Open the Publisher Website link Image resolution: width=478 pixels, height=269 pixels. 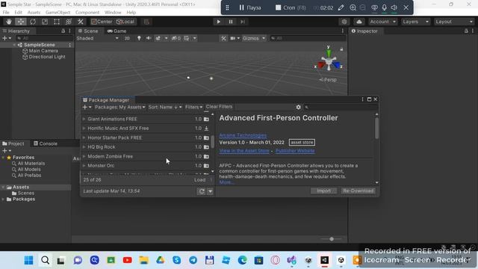pyautogui.click(x=295, y=151)
